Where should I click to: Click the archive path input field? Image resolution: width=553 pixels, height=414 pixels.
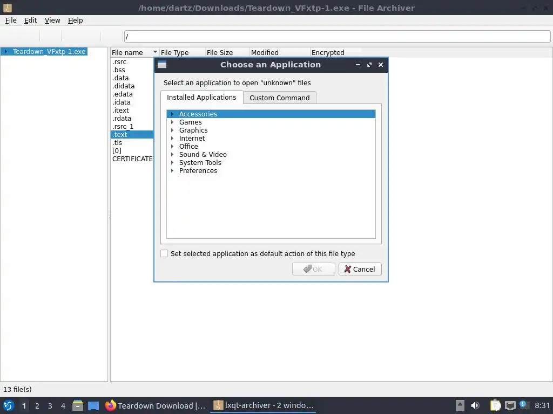[x=337, y=36]
